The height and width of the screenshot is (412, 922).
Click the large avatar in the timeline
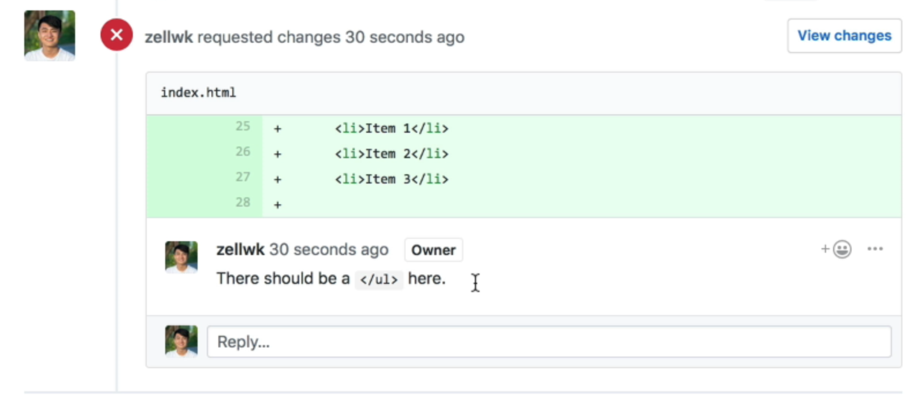(x=49, y=35)
